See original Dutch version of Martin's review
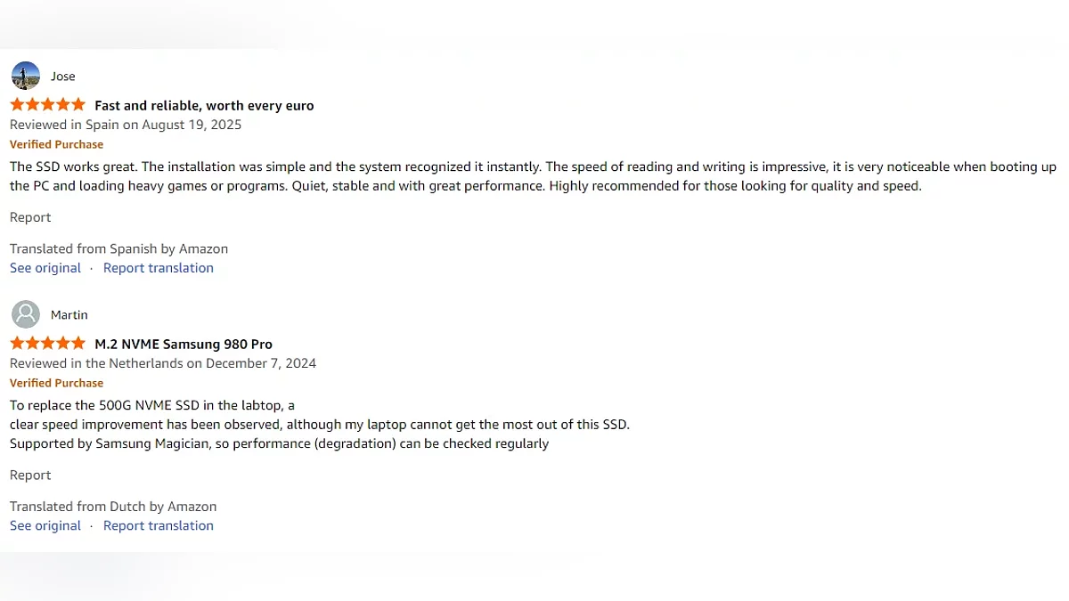Viewport: 1069px width, 601px height. click(45, 525)
